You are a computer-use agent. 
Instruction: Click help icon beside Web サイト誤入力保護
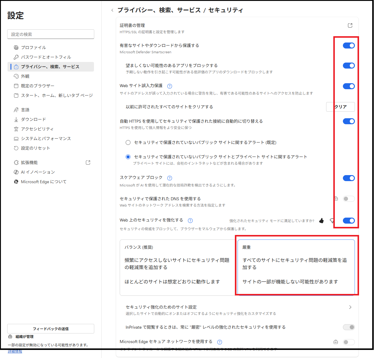[170, 86]
